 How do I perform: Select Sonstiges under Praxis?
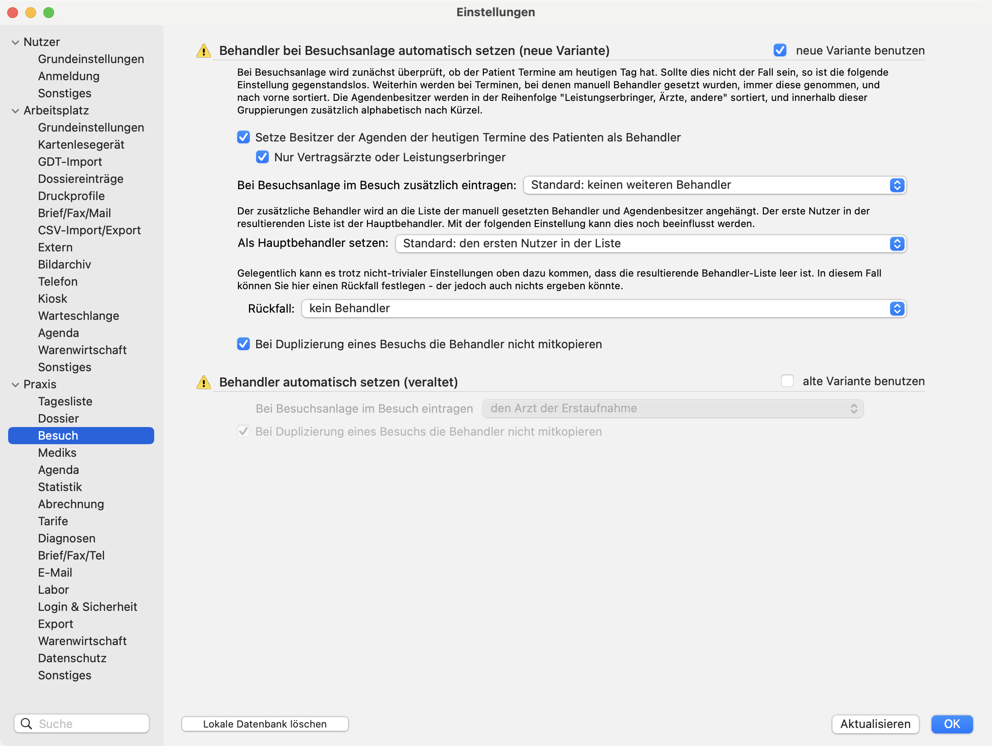tap(64, 675)
